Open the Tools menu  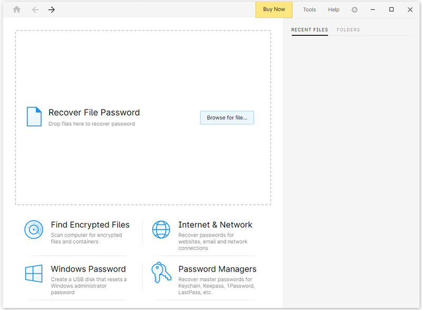point(310,9)
